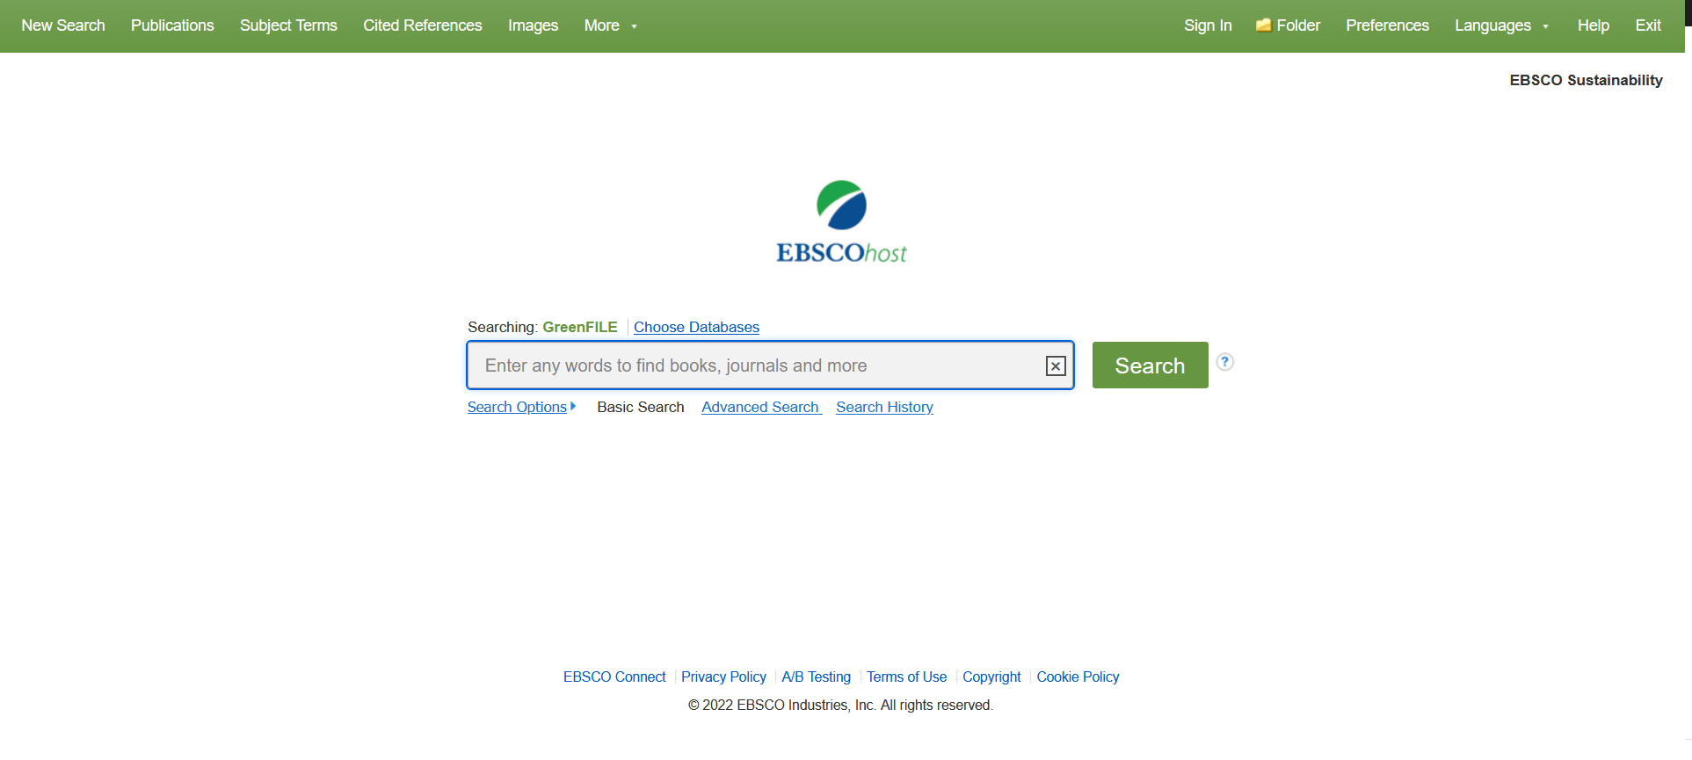The image size is (1692, 760).
Task: Open the Folder with folder icon
Action: [1288, 25]
